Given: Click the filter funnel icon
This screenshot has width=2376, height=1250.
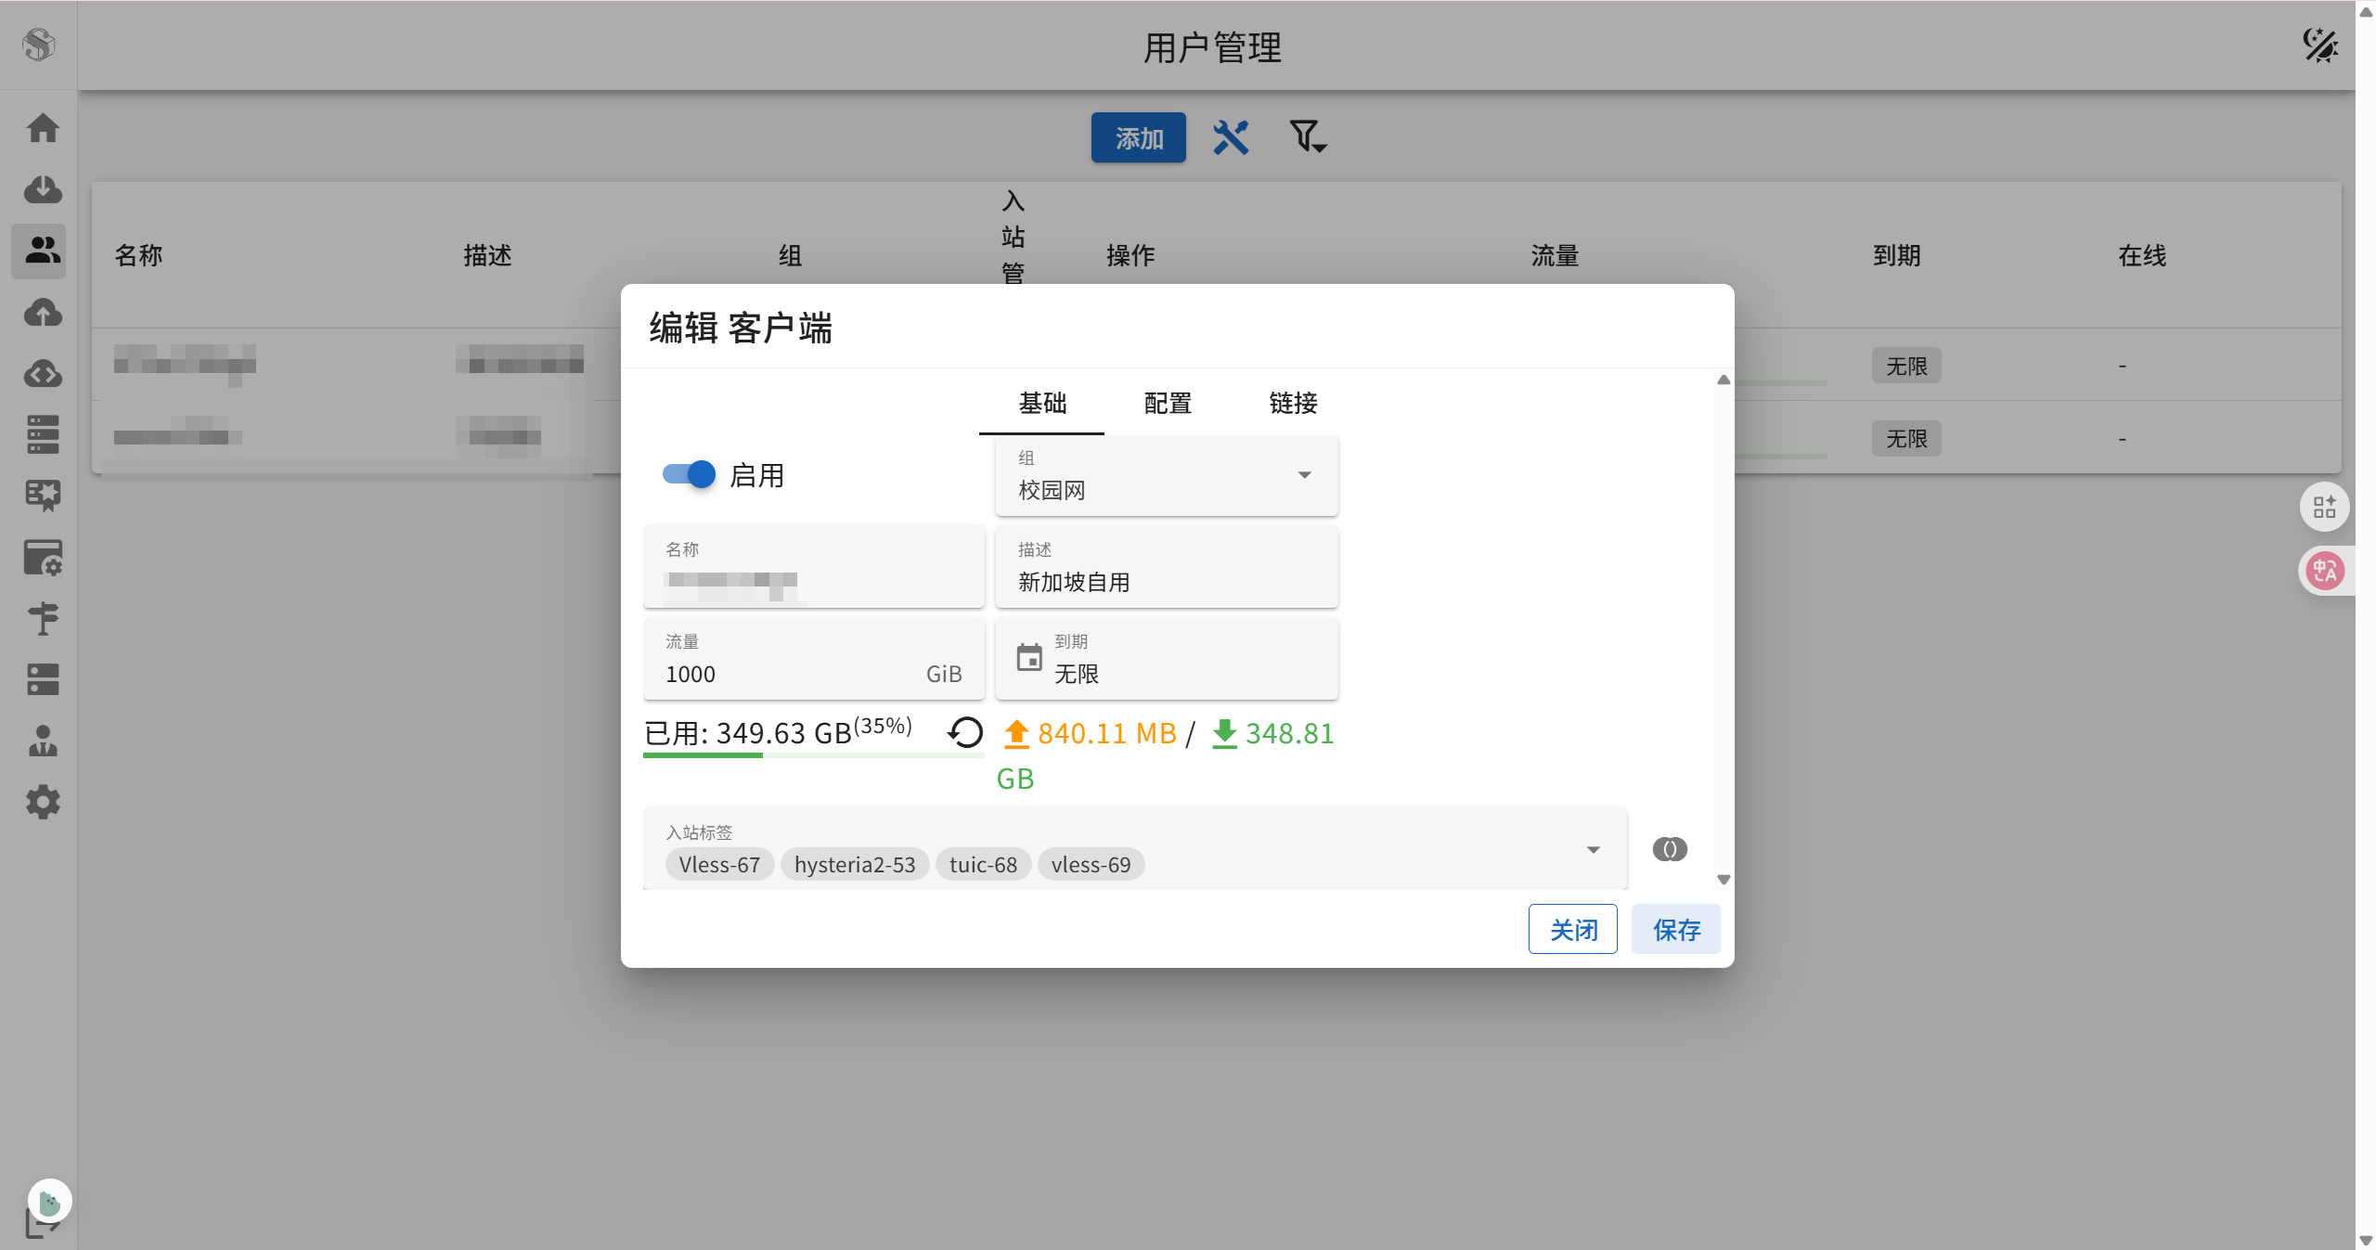Looking at the screenshot, I should tap(1307, 137).
